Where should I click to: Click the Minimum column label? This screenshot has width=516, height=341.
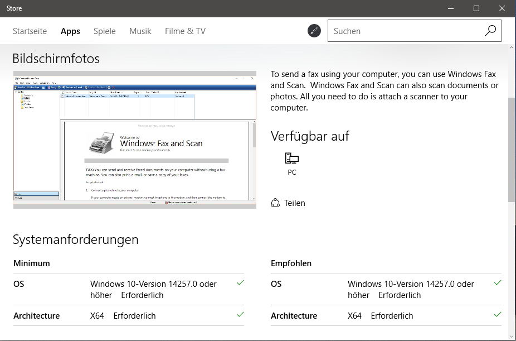click(32, 263)
